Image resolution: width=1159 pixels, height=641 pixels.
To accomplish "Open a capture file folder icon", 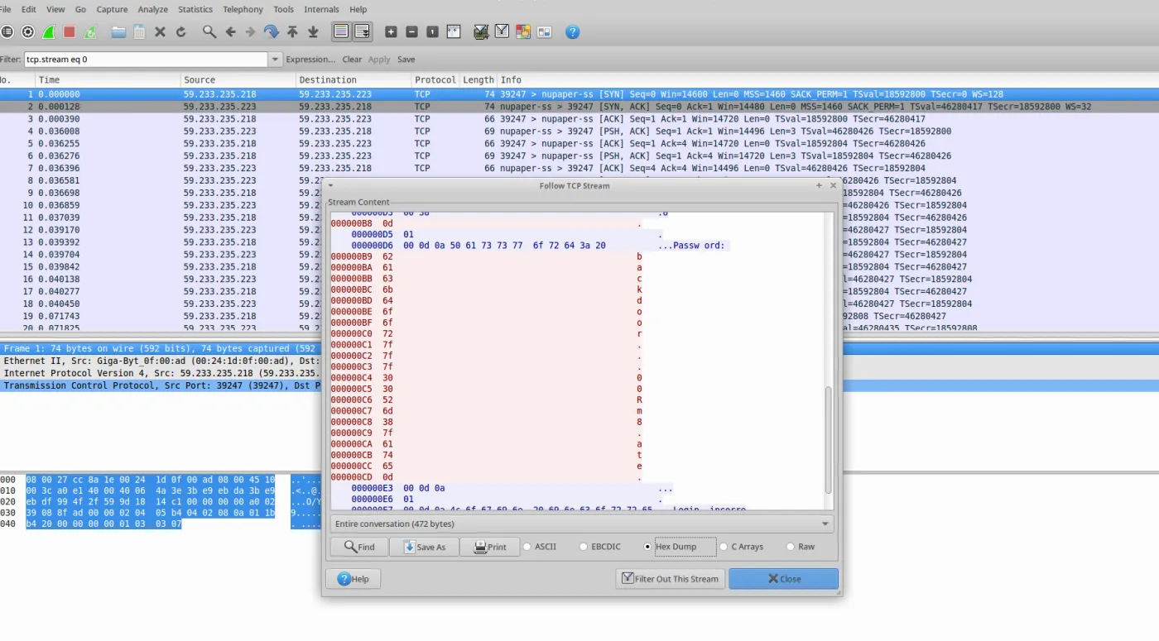I will [x=118, y=32].
